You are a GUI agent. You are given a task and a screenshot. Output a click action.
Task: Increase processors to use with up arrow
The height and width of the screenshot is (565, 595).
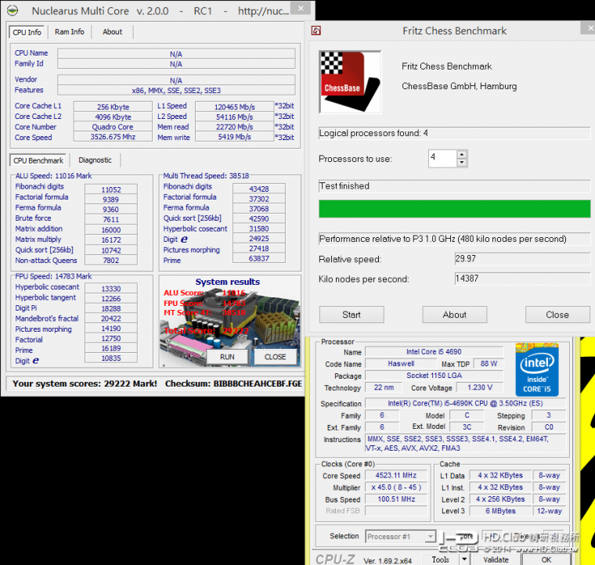[462, 154]
